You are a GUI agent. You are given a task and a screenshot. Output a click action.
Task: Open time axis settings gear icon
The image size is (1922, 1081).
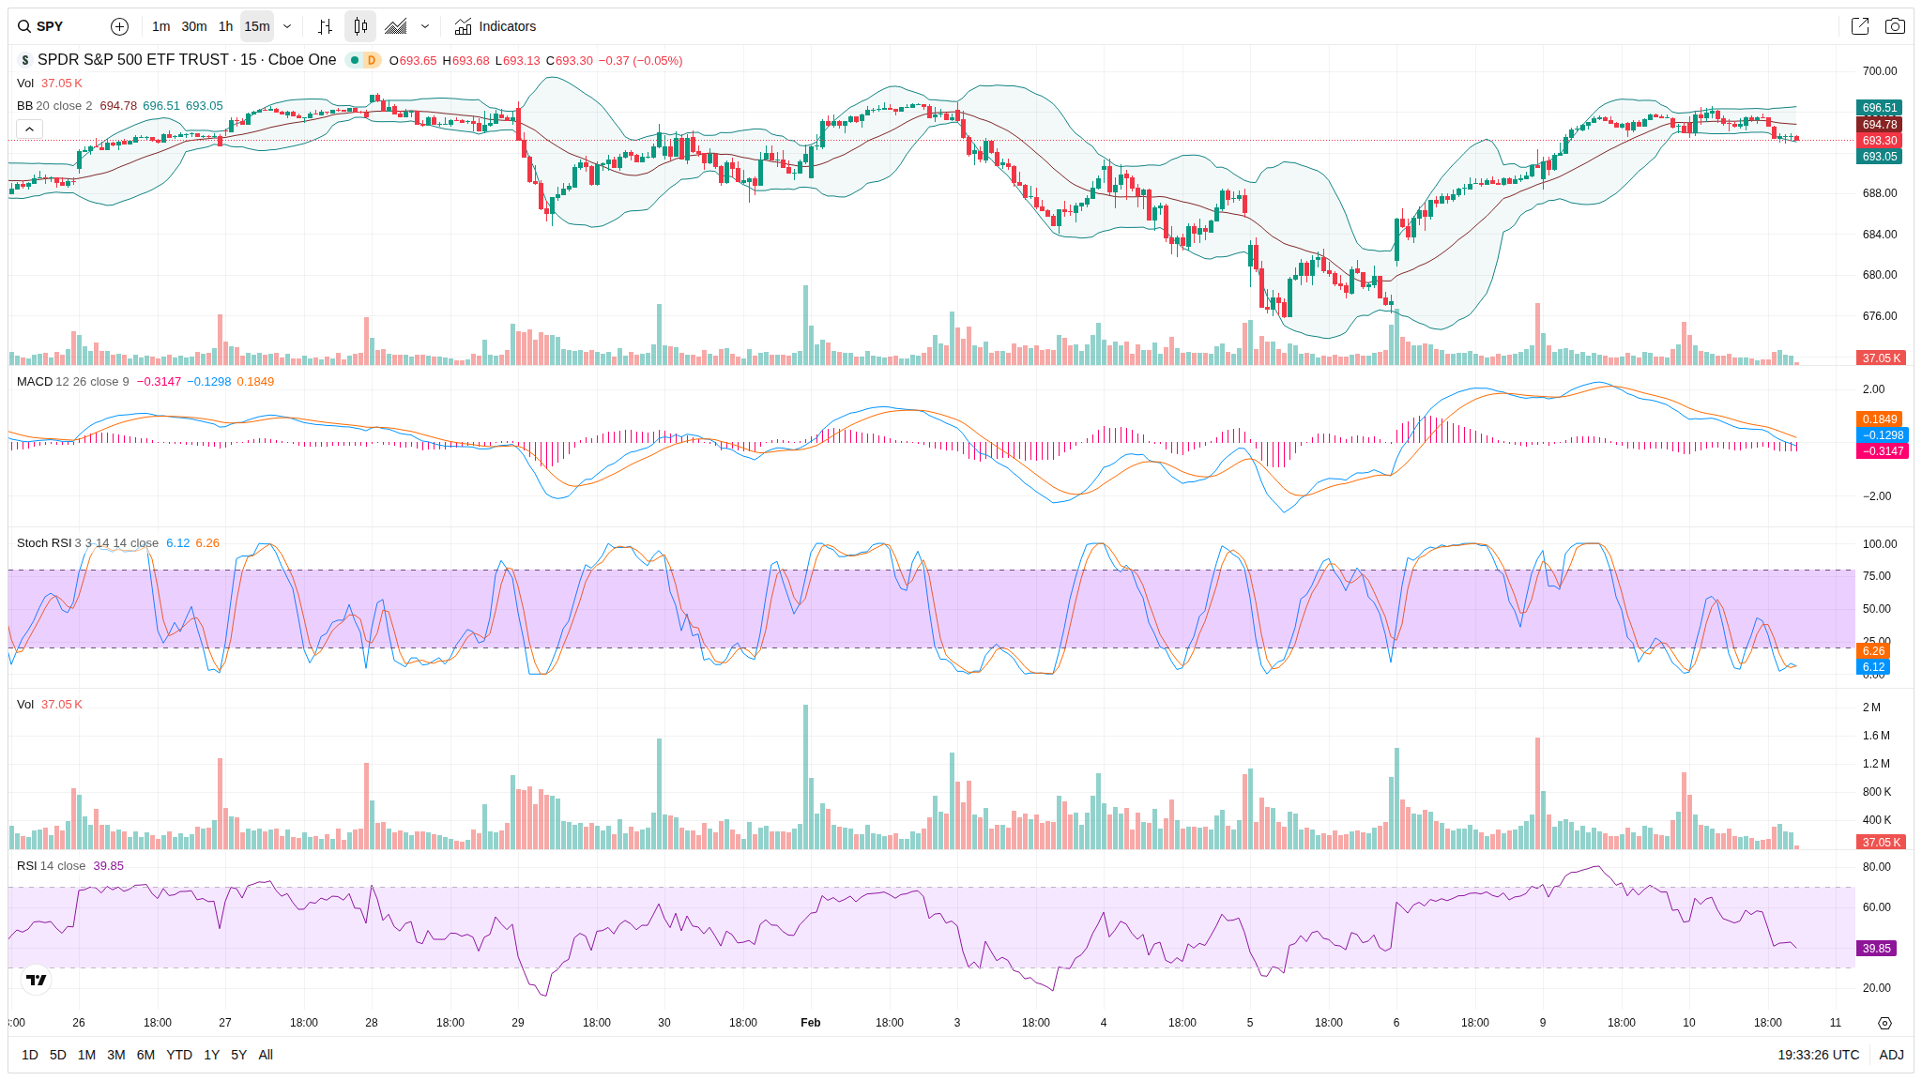tap(1884, 1023)
